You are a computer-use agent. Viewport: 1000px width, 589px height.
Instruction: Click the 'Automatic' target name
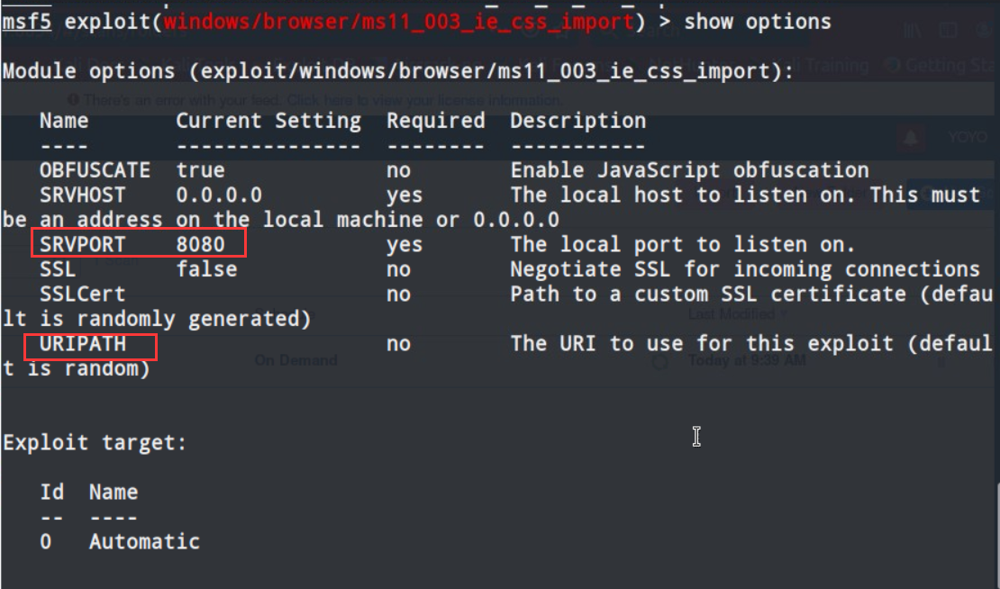[144, 541]
